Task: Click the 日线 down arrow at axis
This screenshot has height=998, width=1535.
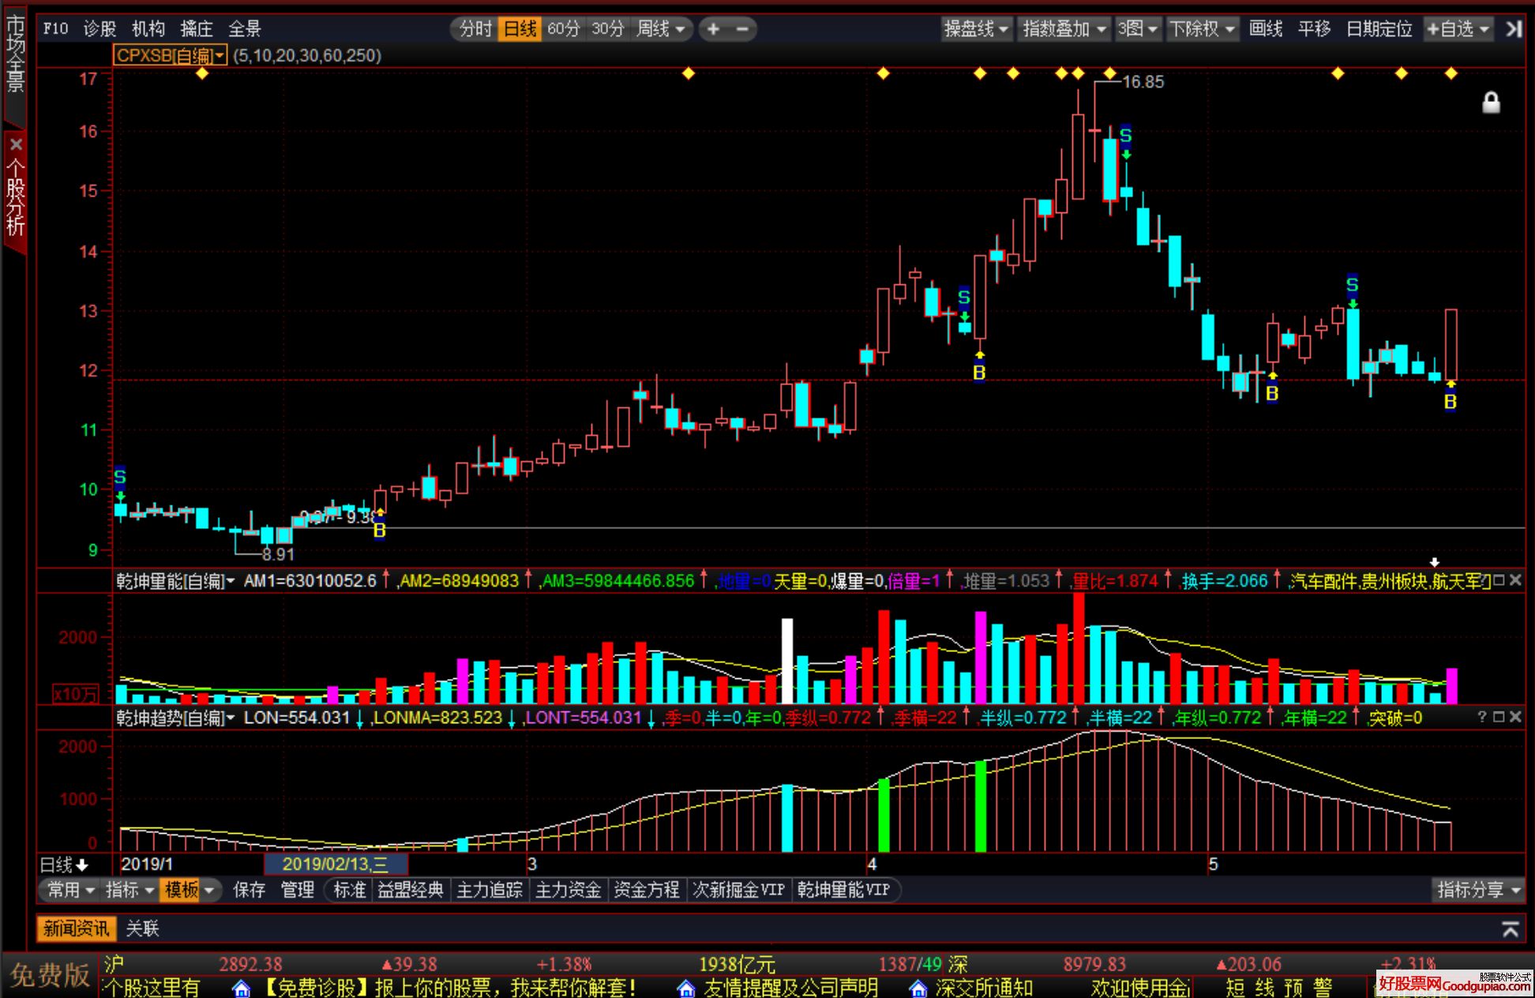Action: [x=83, y=865]
